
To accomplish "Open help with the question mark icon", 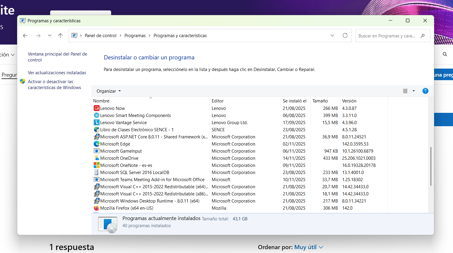I will pyautogui.click(x=425, y=91).
